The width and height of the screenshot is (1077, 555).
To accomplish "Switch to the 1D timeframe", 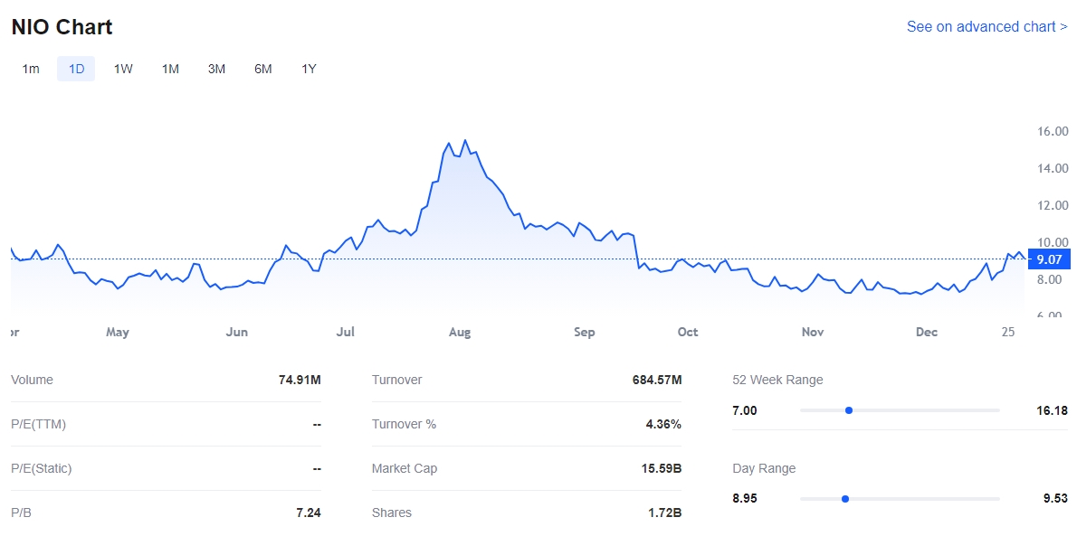I will (x=76, y=69).
